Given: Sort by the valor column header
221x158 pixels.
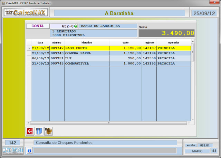Looking at the screenshot, I should [125, 42].
